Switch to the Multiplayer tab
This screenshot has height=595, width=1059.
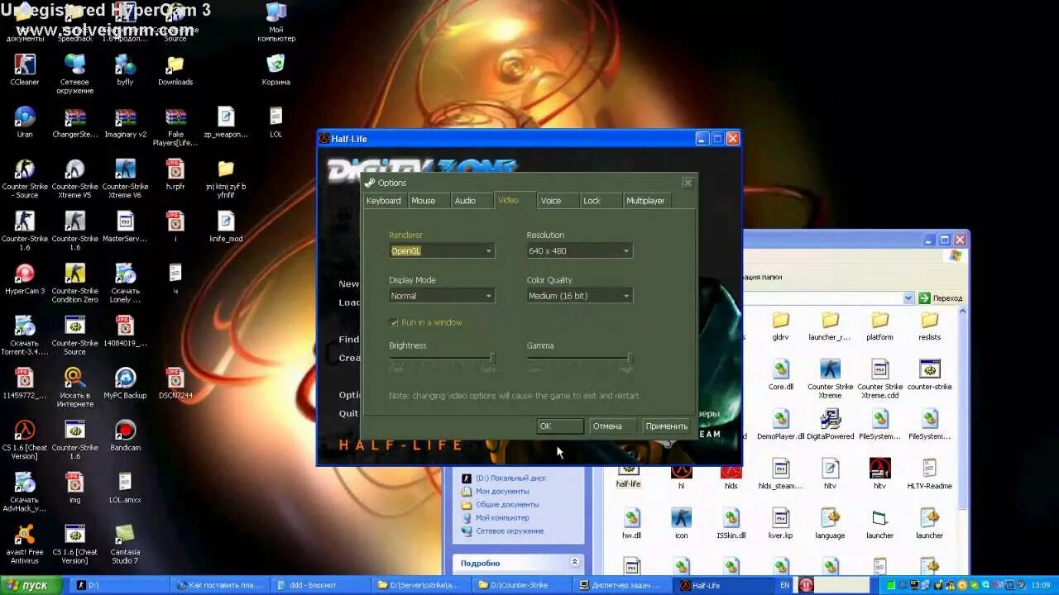(x=645, y=201)
